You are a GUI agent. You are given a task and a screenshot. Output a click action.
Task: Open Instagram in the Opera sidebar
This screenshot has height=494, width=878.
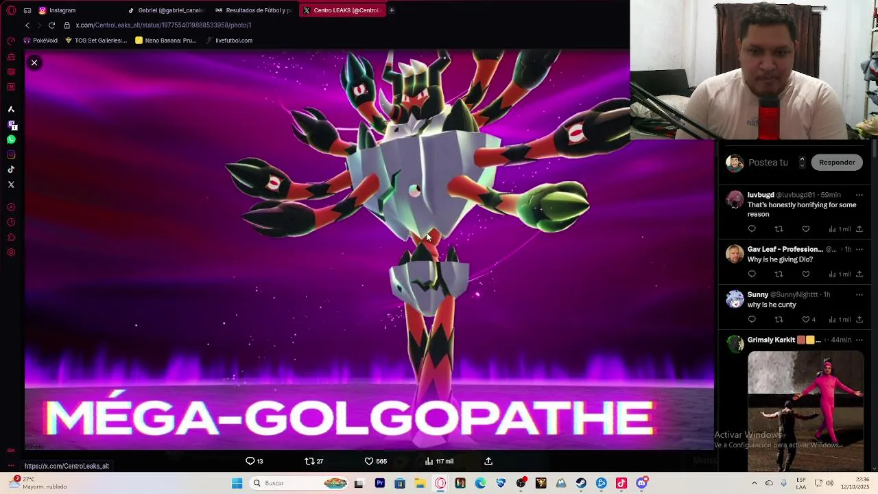11,154
